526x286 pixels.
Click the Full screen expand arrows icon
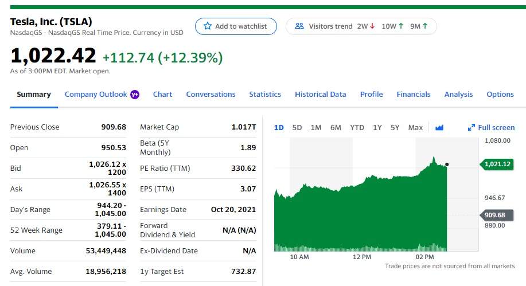[x=472, y=127]
